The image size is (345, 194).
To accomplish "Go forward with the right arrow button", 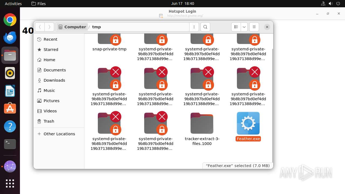I will point(49,27).
